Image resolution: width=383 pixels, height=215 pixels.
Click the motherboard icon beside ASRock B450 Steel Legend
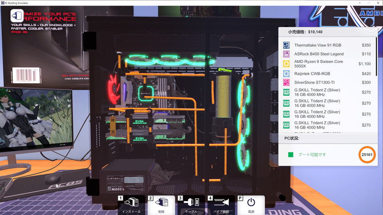pyautogui.click(x=286, y=54)
